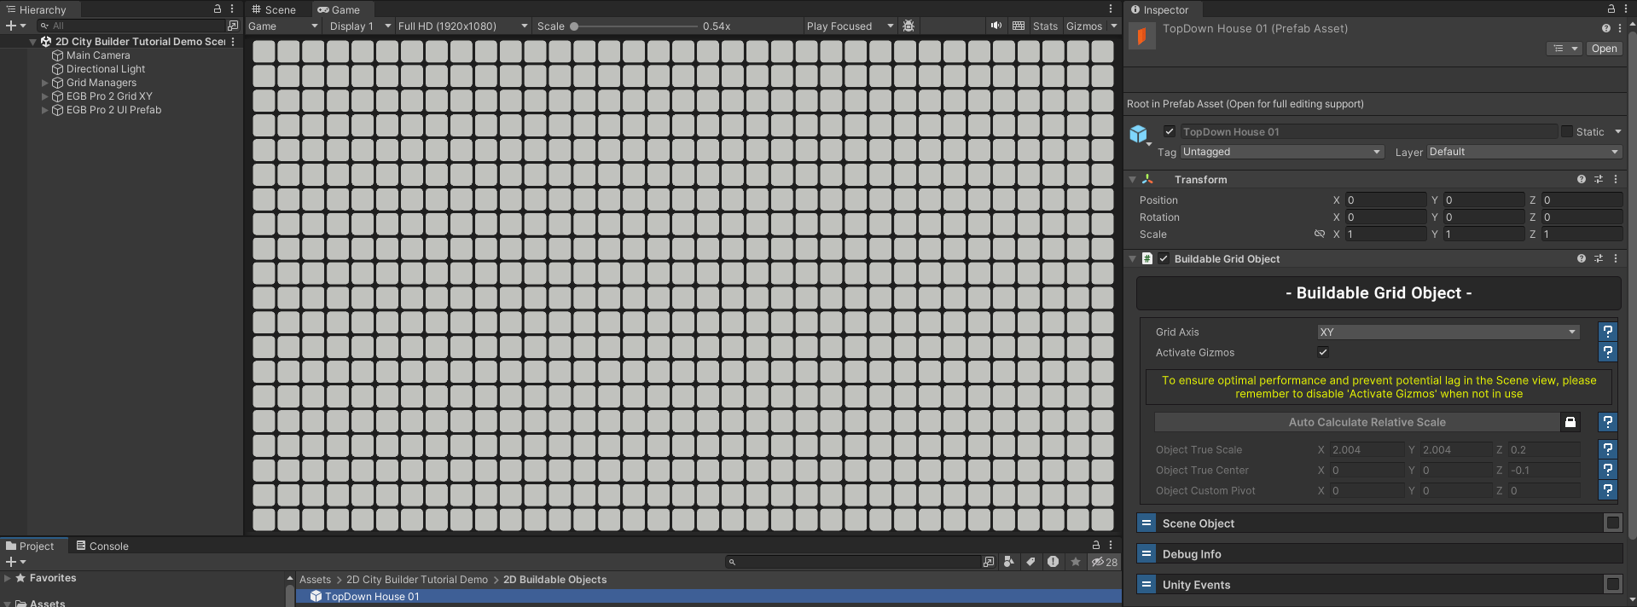This screenshot has height=607, width=1637.
Task: Open the Full HD resolution dropdown
Action: [x=462, y=26]
